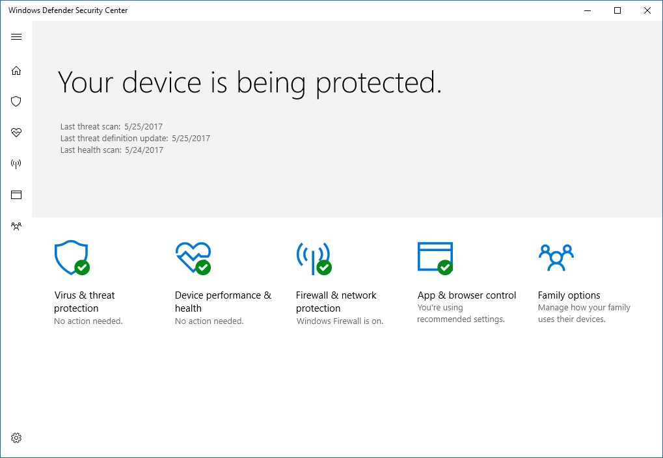Select the sidebar family options icon
663x458 pixels.
(x=16, y=226)
